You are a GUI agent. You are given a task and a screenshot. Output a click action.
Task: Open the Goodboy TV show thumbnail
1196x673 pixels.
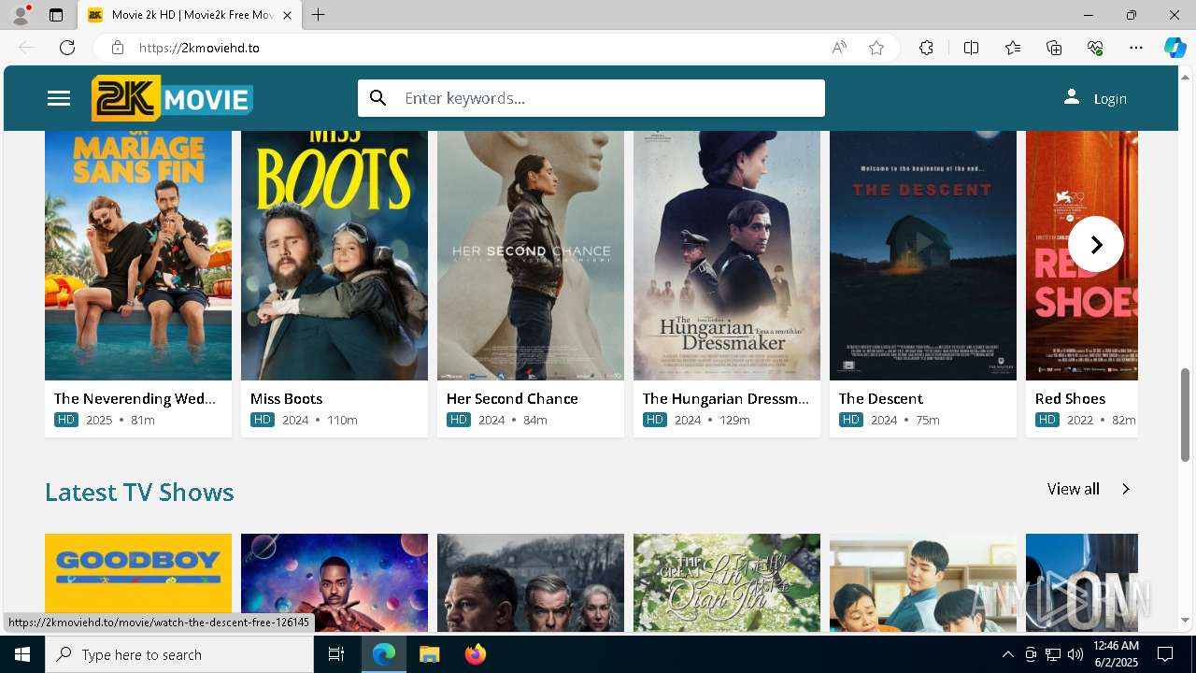[x=138, y=582]
